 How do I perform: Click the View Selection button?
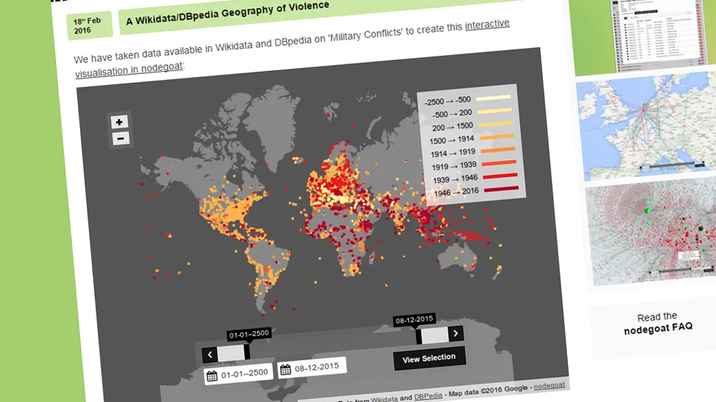(x=429, y=358)
